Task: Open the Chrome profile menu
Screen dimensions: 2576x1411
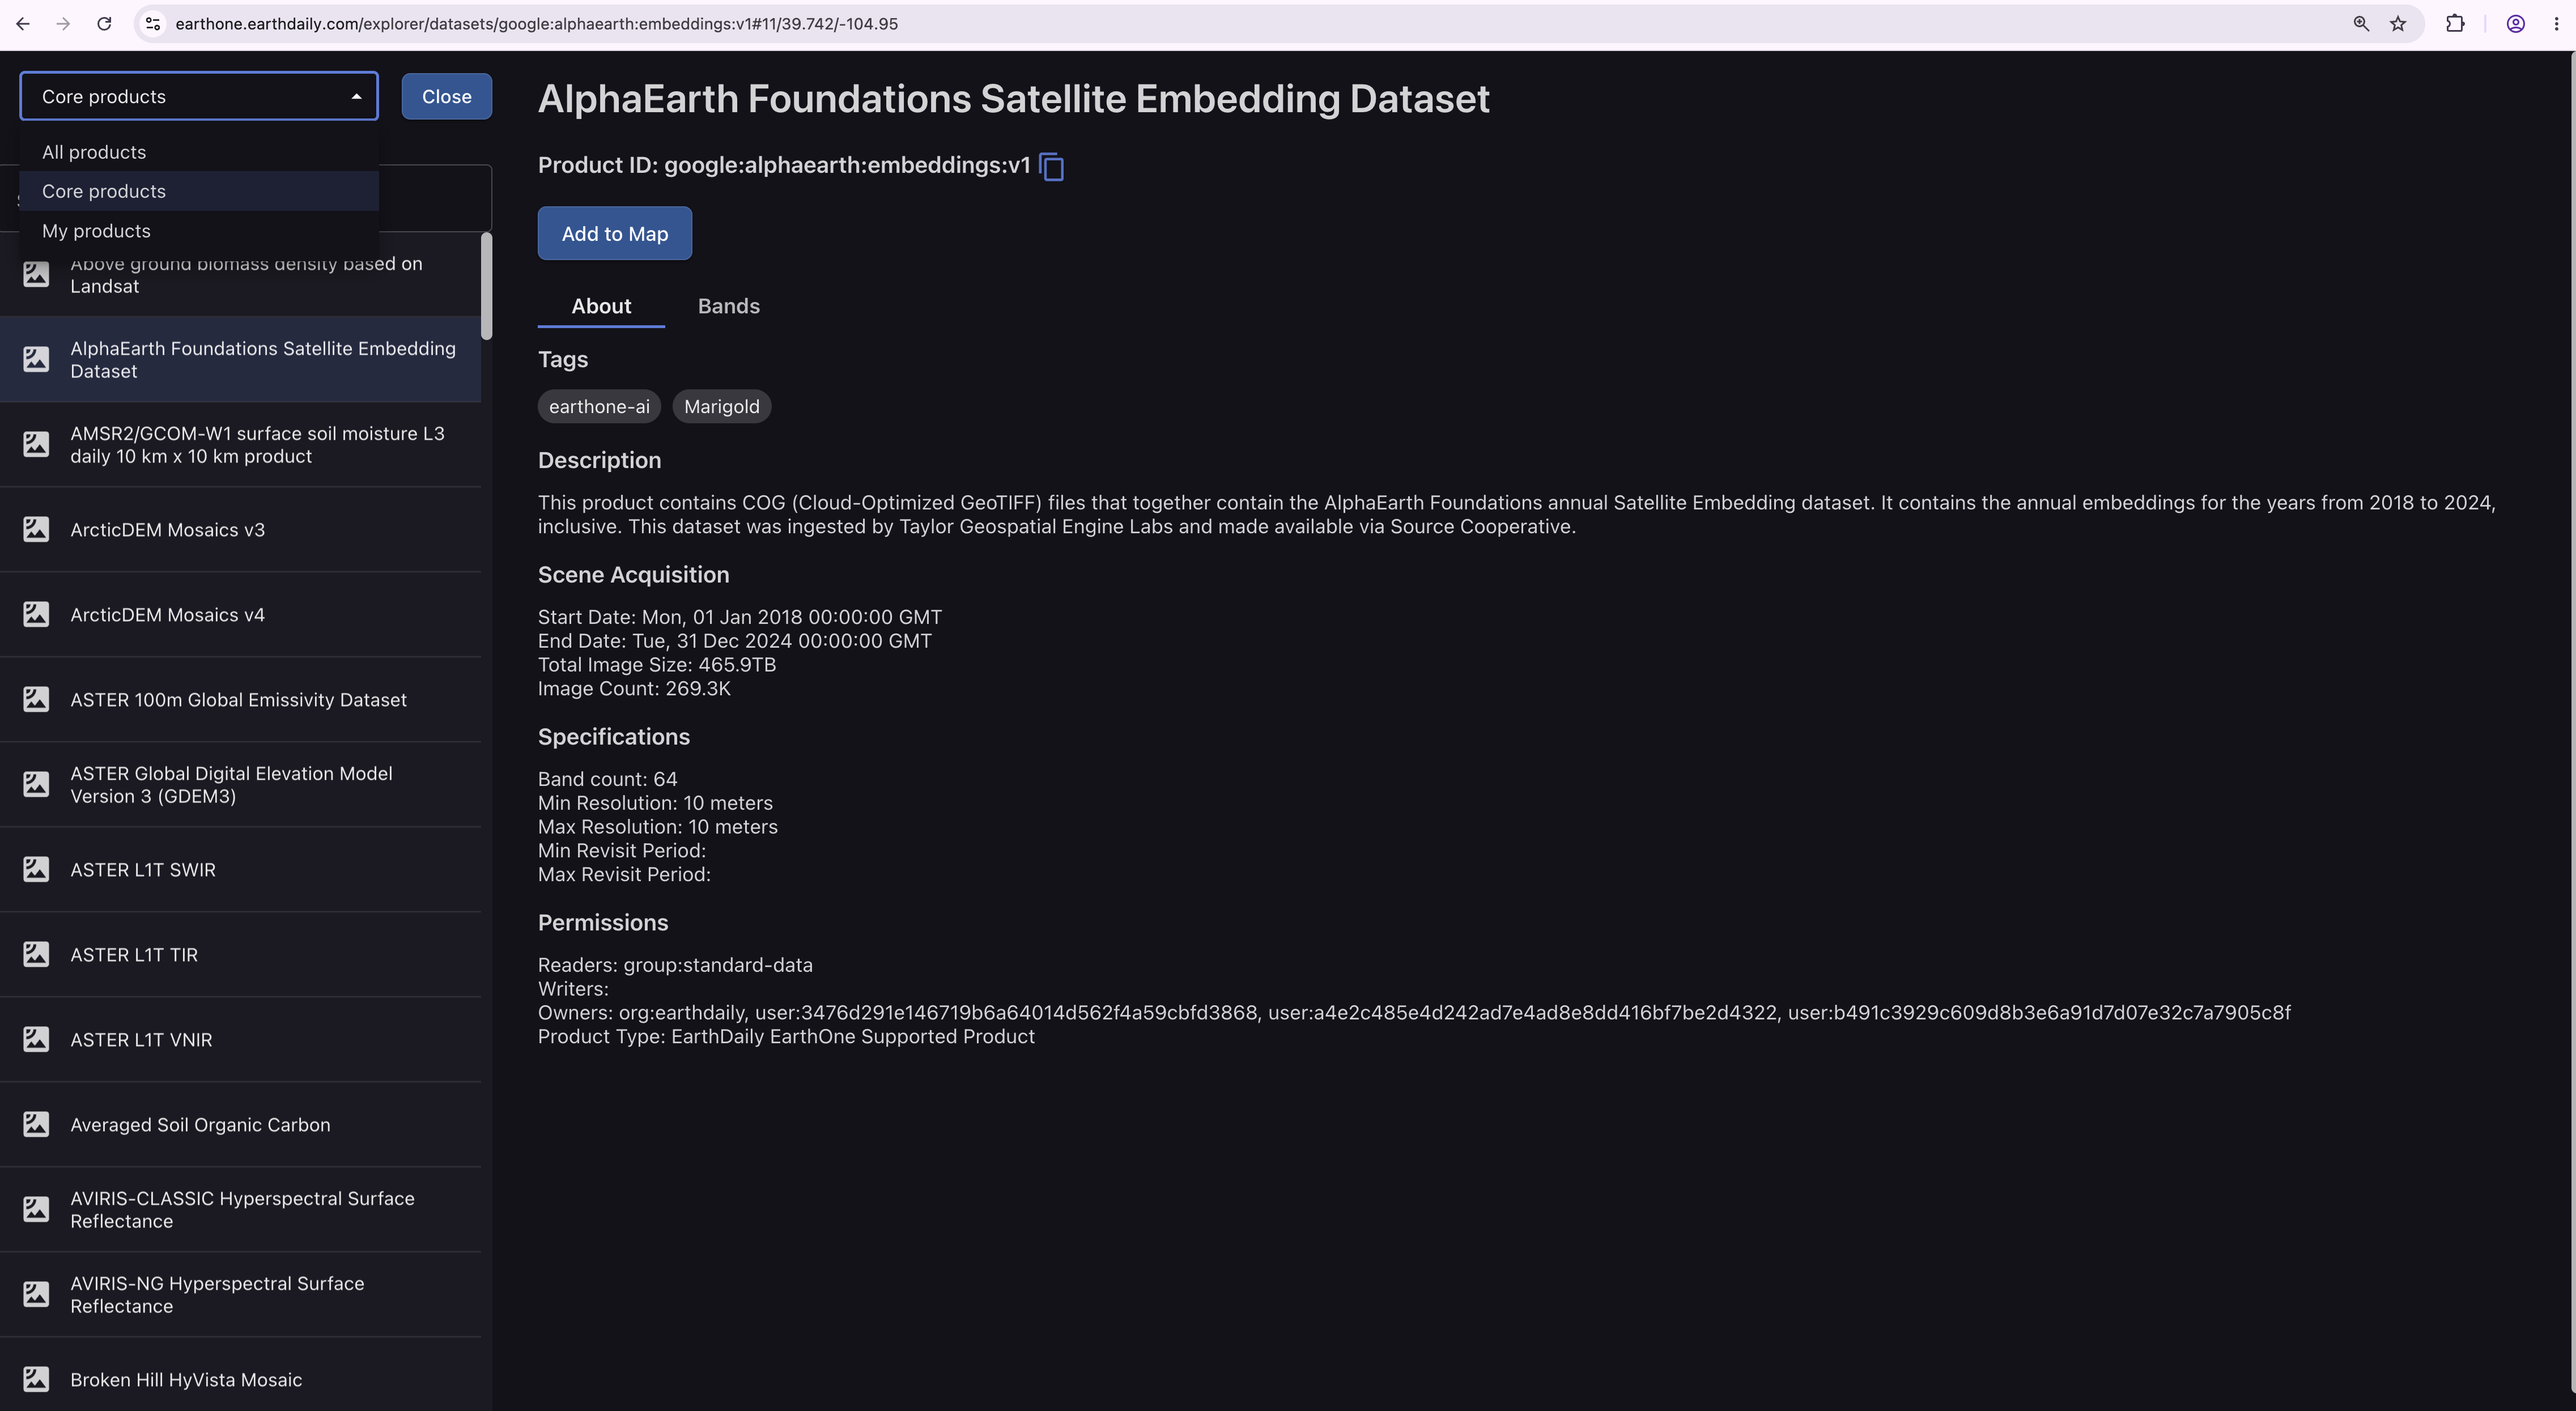Action: point(2516,24)
